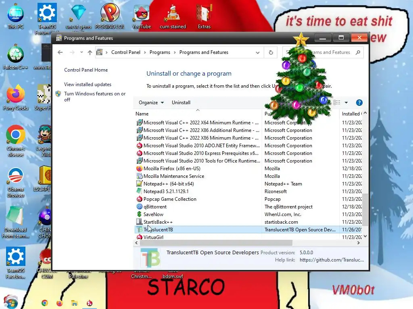
Task: Open the Organize dropdown menu
Action: pos(151,103)
